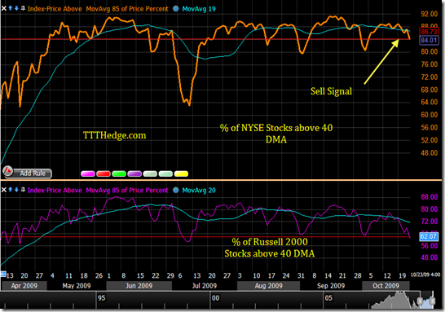Select the yellow color swatch

point(181,174)
